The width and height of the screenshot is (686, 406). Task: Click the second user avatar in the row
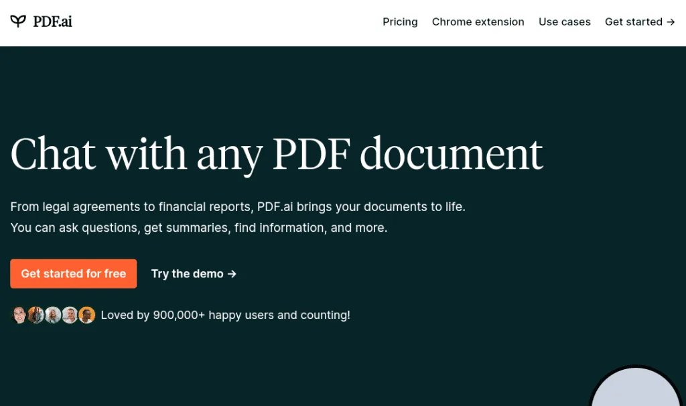coord(36,315)
